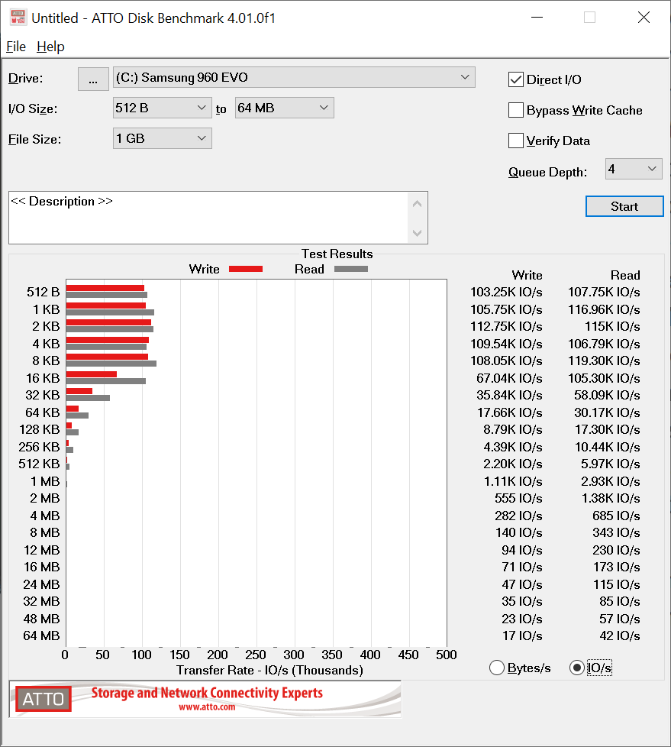
Task: Click the write value 17 IO/s
Action: [522, 635]
